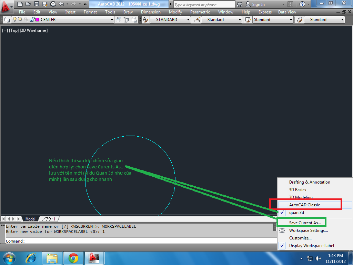Image resolution: width=353 pixels, height=265 pixels.
Task: Toggle Display Workspace Label option
Action: 314,246
